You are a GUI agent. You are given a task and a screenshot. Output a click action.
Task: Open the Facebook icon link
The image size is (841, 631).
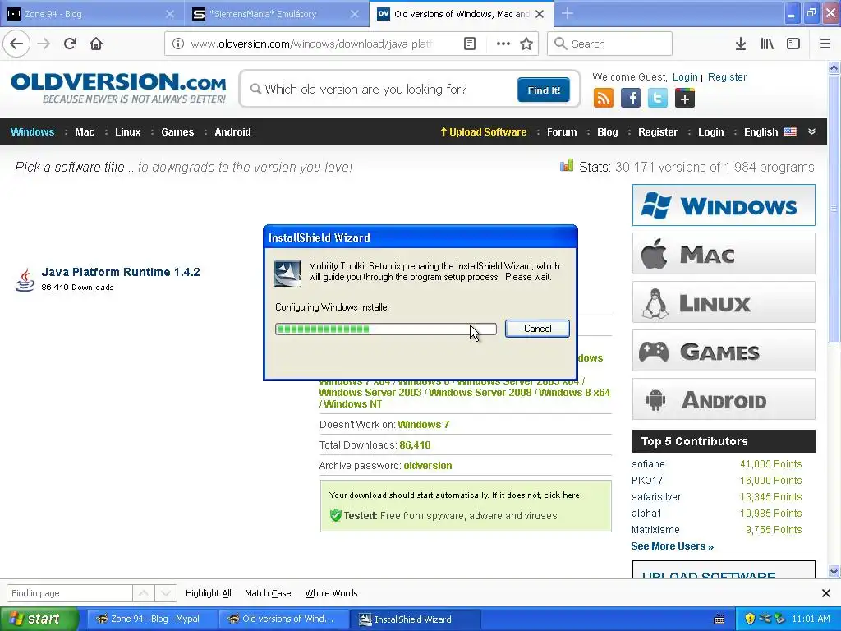(631, 99)
